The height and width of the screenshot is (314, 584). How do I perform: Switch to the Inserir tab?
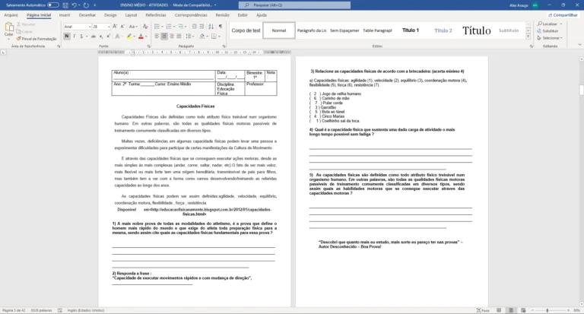(65, 15)
